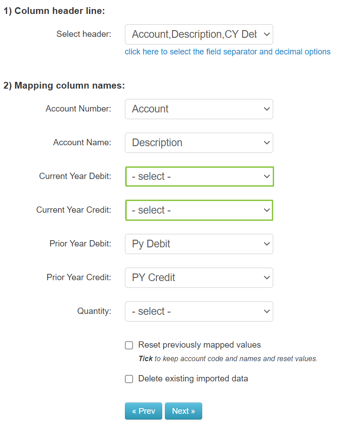
Task: Click the '« Prev' button
Action: pyautogui.click(x=143, y=411)
